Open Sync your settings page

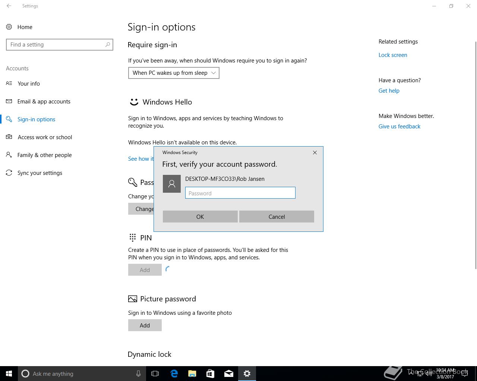coord(40,173)
